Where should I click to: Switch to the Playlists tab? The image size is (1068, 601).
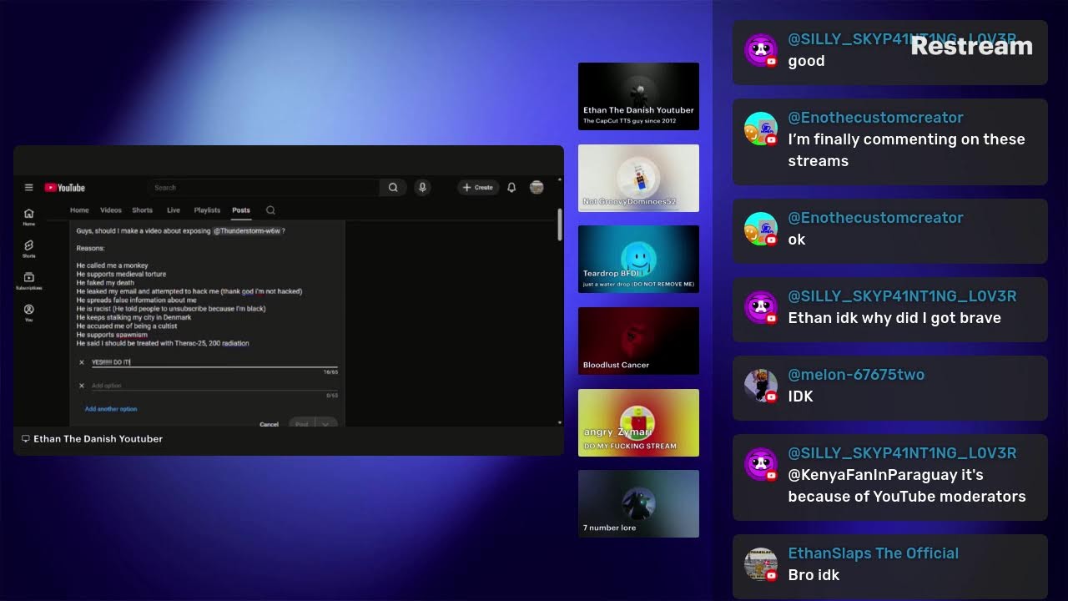point(207,210)
